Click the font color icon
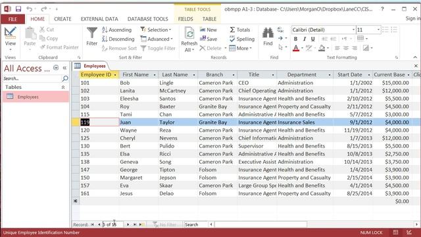Screen dimensions: 421x237 [x=296, y=48]
